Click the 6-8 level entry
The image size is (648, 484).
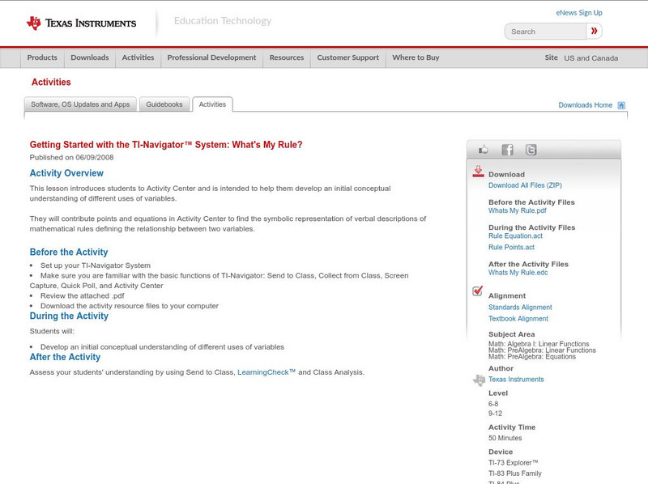(493, 404)
